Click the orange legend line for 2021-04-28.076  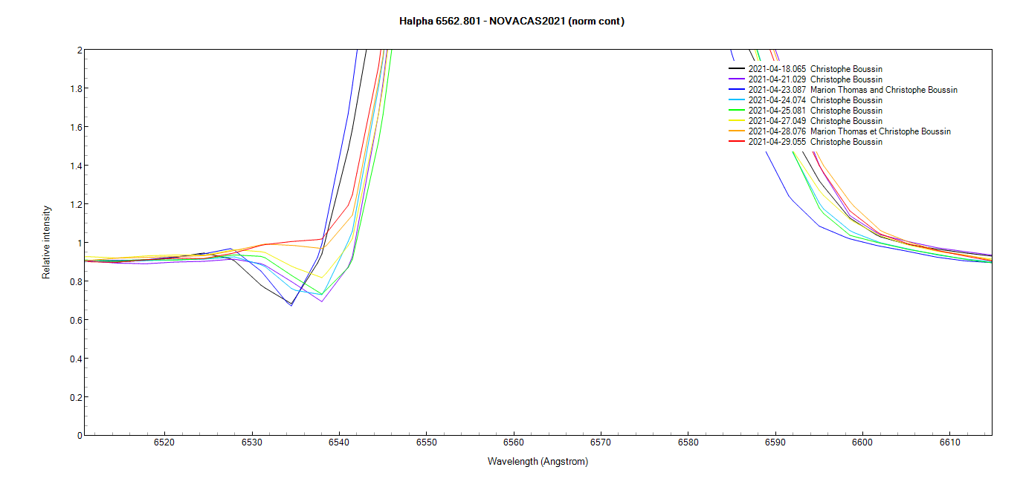(736, 131)
